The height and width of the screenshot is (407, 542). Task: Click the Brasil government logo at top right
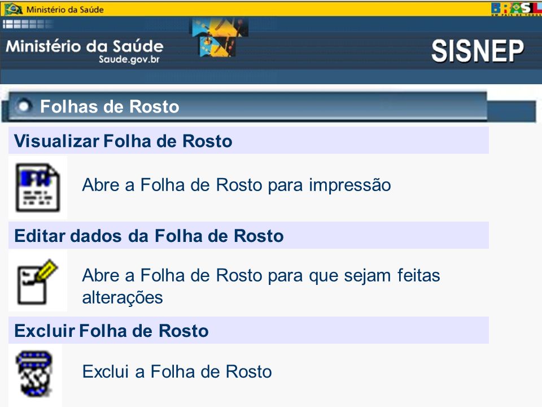516,9
